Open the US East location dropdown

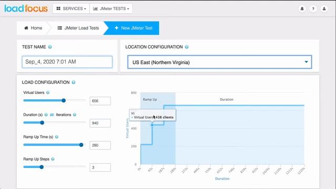pos(219,62)
